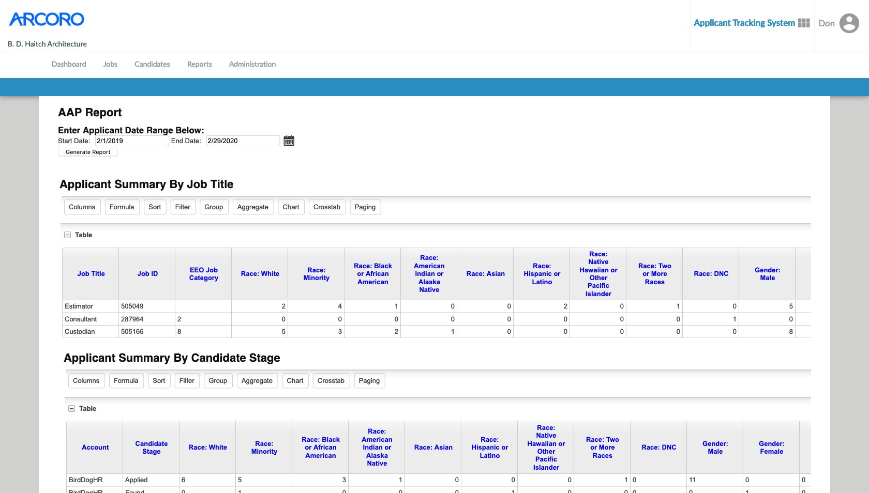Open Aggregate in the Candidate Stage toolbar

(x=257, y=381)
